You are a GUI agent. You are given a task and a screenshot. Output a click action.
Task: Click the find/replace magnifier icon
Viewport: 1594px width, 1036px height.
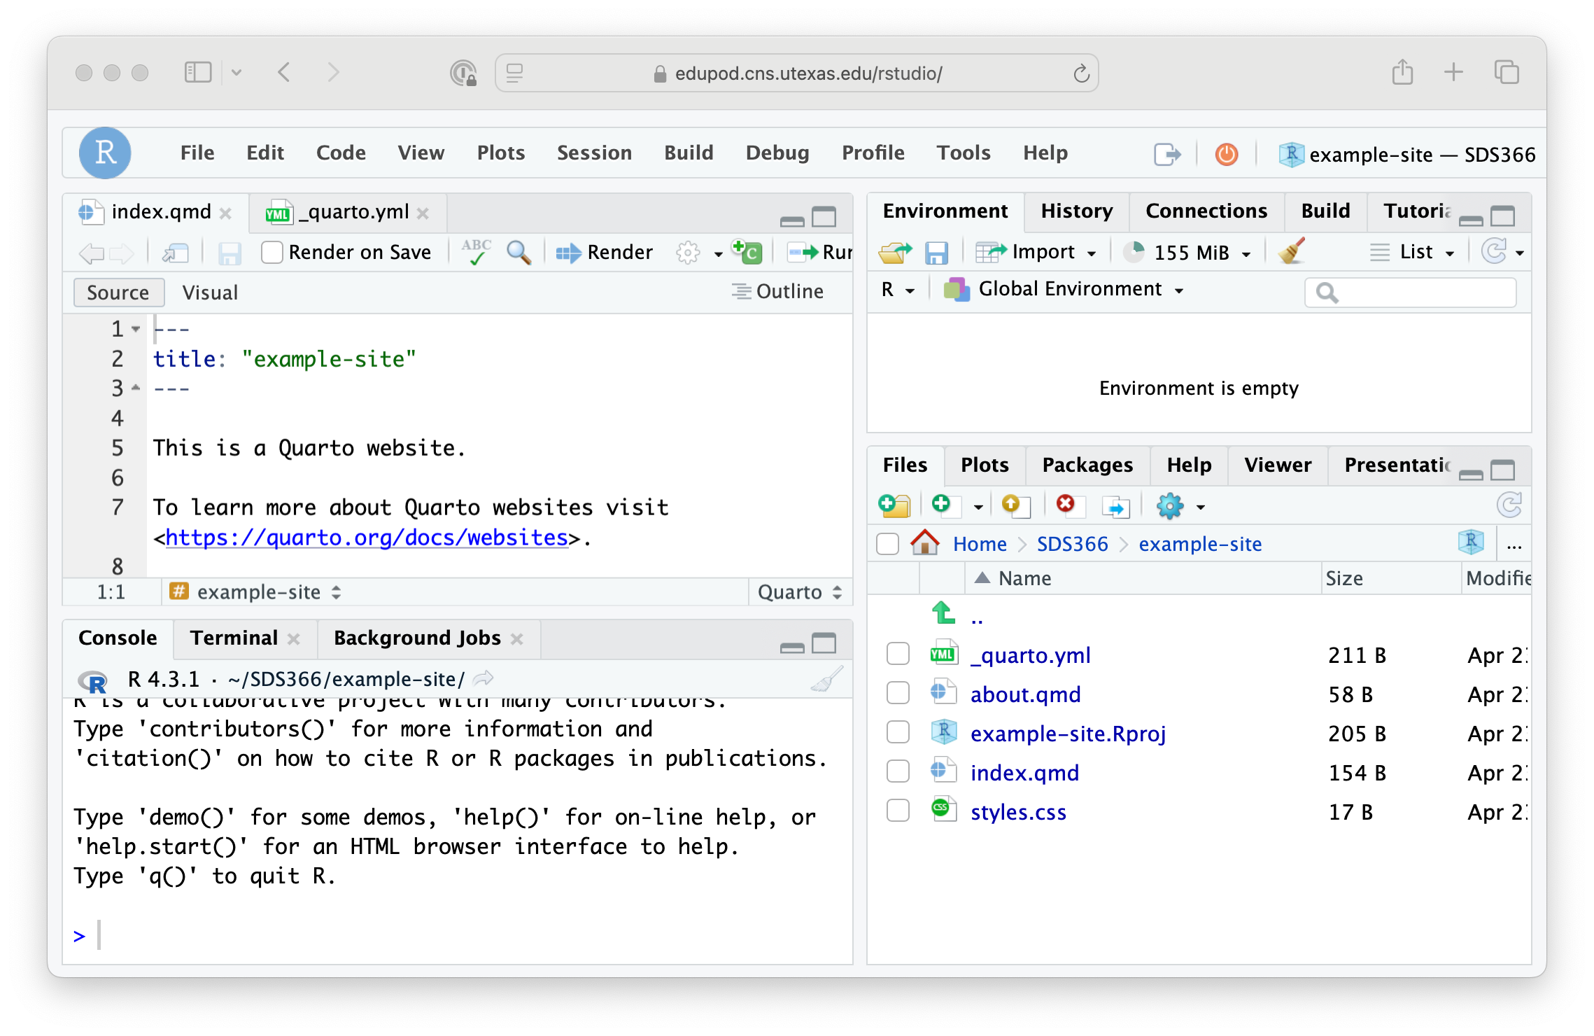519,252
